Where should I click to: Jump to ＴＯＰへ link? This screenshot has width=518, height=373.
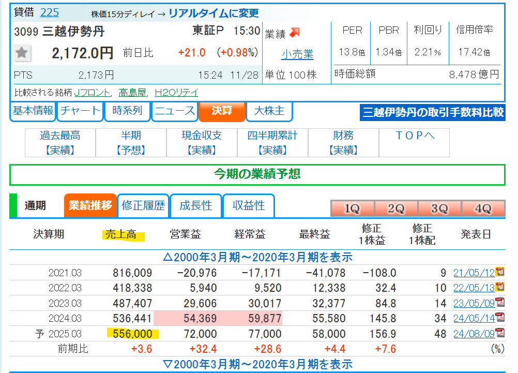(x=414, y=136)
